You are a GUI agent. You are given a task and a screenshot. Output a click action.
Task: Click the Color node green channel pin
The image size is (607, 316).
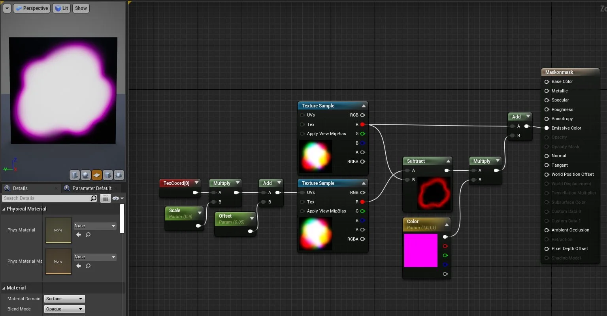(445, 255)
